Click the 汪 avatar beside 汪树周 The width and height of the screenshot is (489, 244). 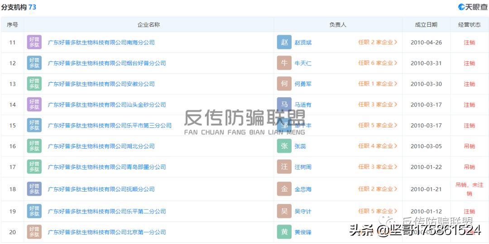284,167
